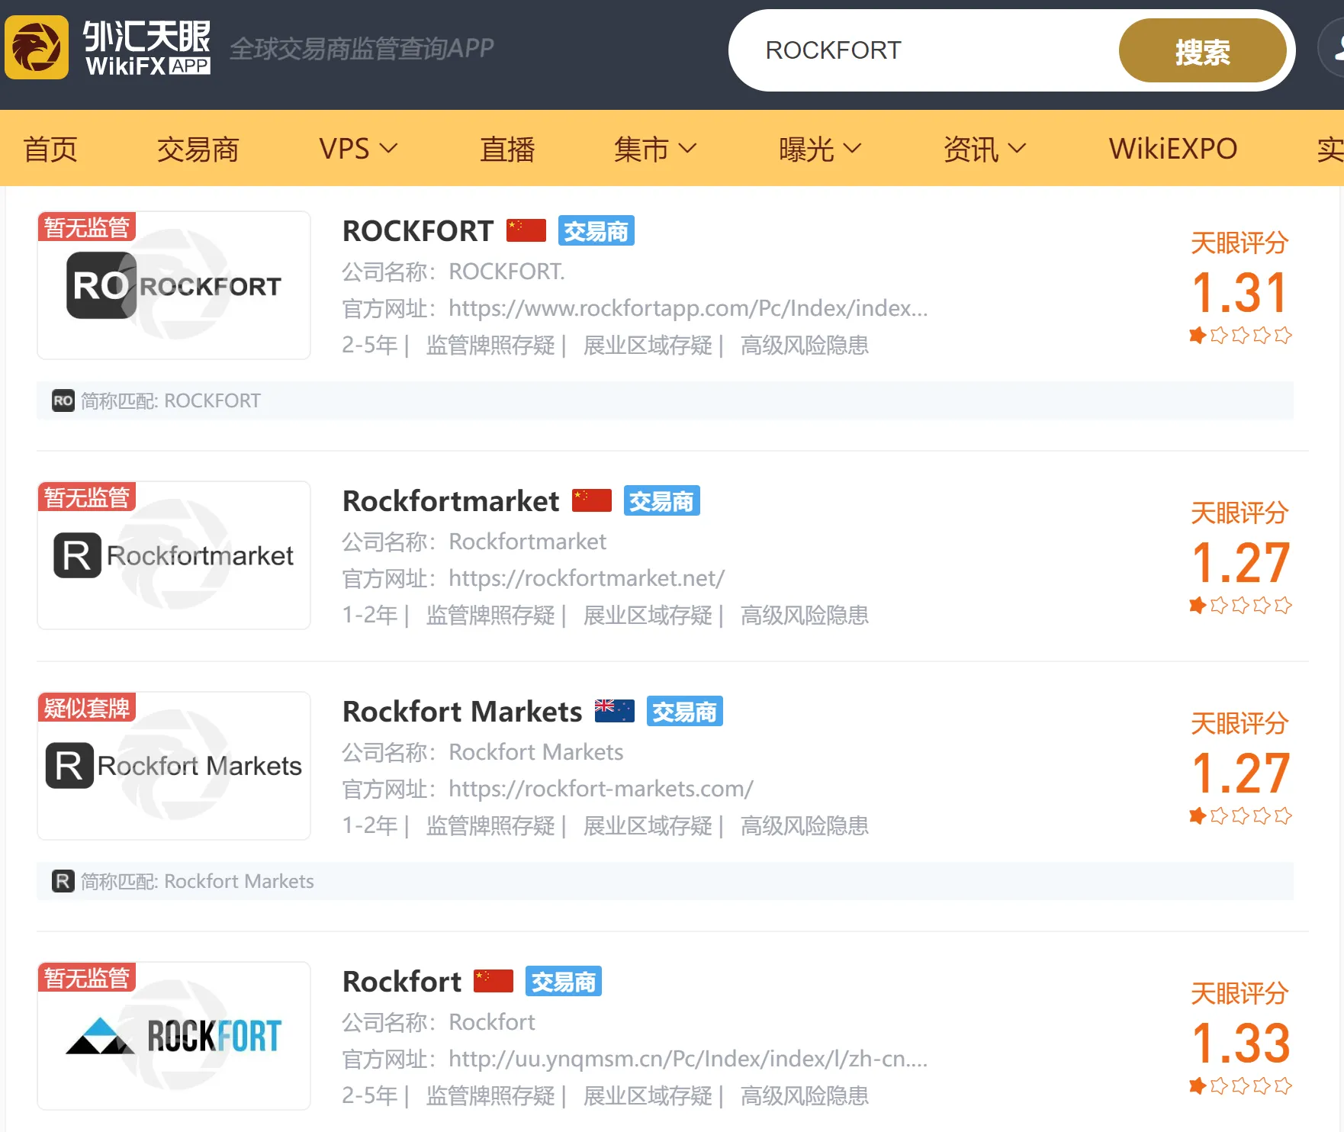Click the star rating under score 1.33
The image size is (1344, 1132).
point(1240,1085)
